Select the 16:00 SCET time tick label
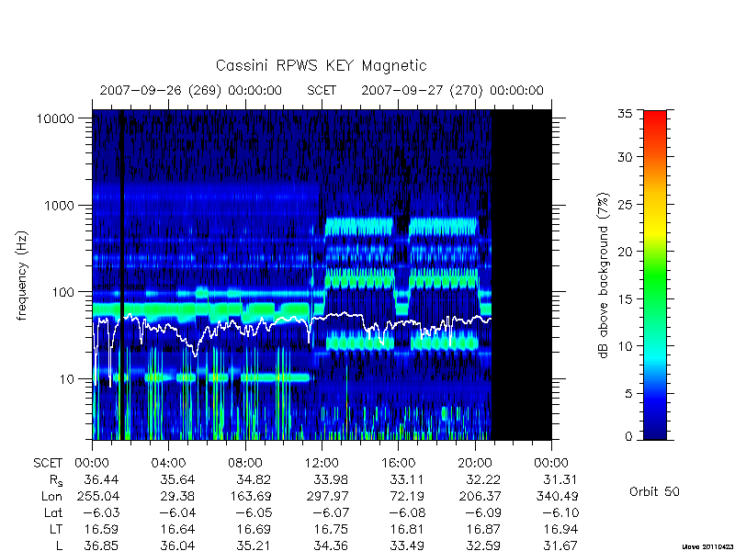Image resolution: width=735 pixels, height=551 pixels. click(x=399, y=464)
